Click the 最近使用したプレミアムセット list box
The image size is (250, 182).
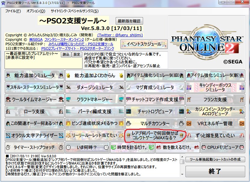tap(43, 60)
